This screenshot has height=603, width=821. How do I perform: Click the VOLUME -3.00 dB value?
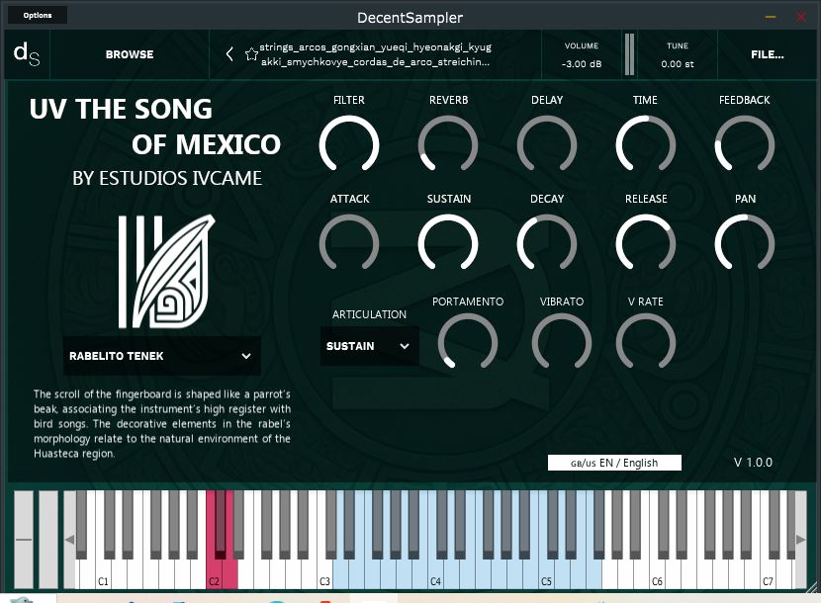582,64
